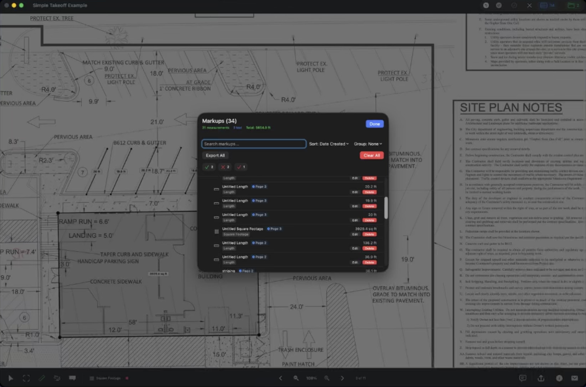The height and width of the screenshot is (387, 586).
Task: Click the Page 2 badge on 136.2 ft row
Action: click(x=259, y=243)
